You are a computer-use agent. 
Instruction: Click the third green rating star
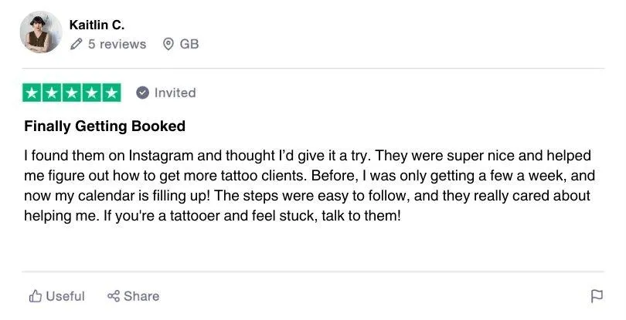click(x=73, y=93)
